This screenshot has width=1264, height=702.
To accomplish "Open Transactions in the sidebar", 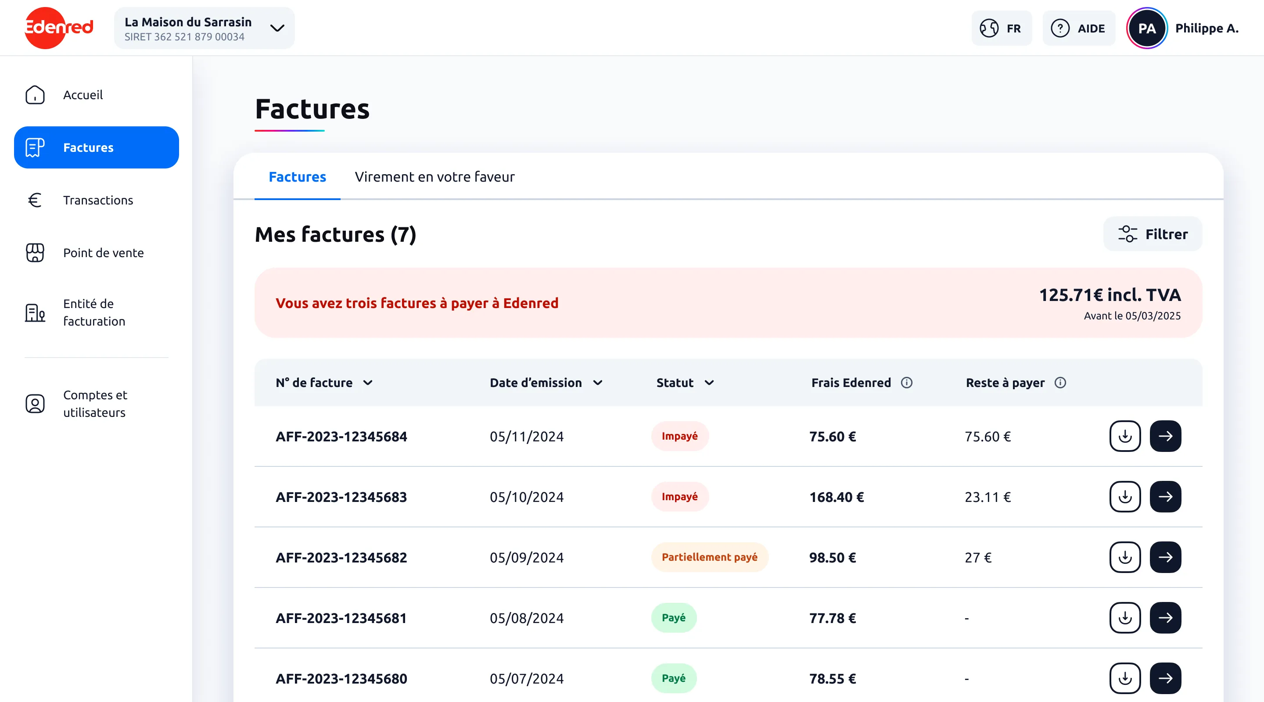I will [96, 200].
